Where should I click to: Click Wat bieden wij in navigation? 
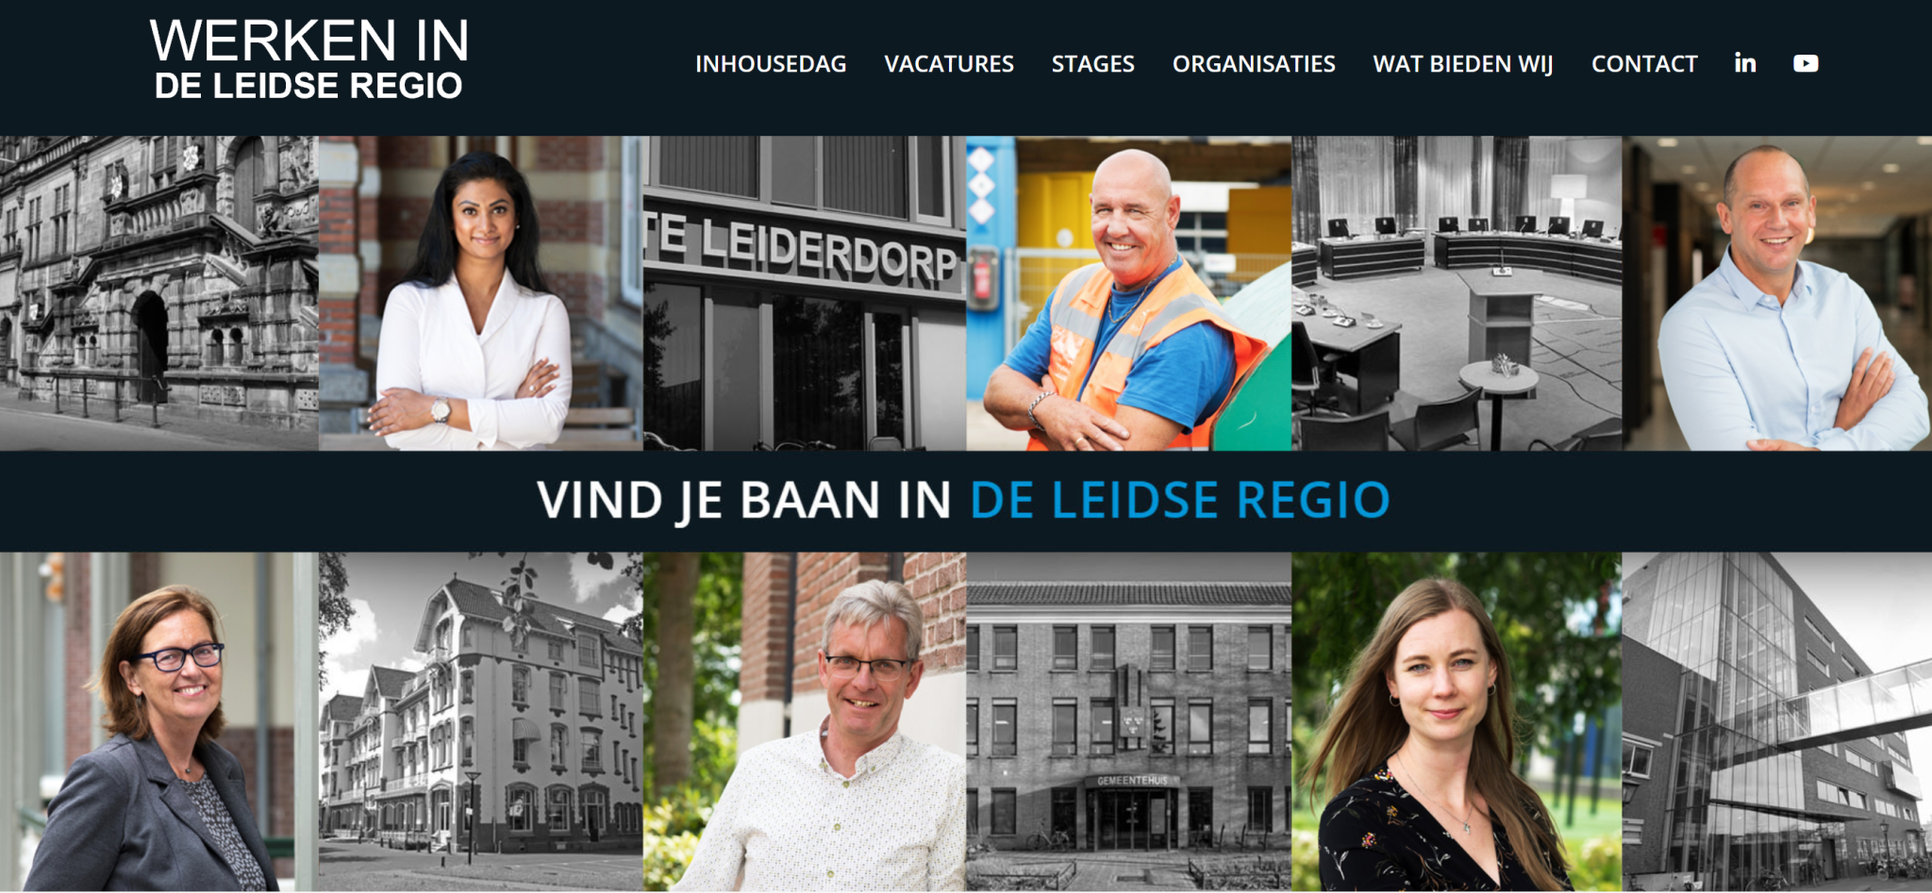pyautogui.click(x=1463, y=64)
